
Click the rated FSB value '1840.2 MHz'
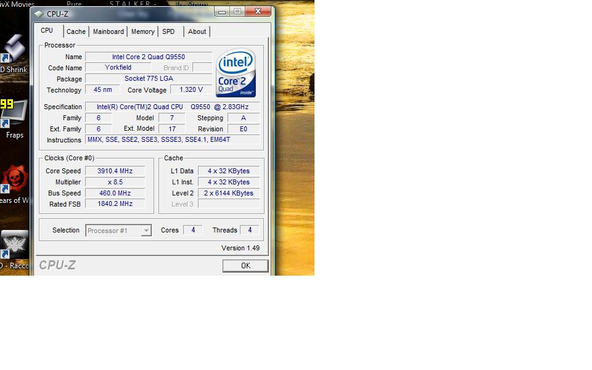coord(115,204)
